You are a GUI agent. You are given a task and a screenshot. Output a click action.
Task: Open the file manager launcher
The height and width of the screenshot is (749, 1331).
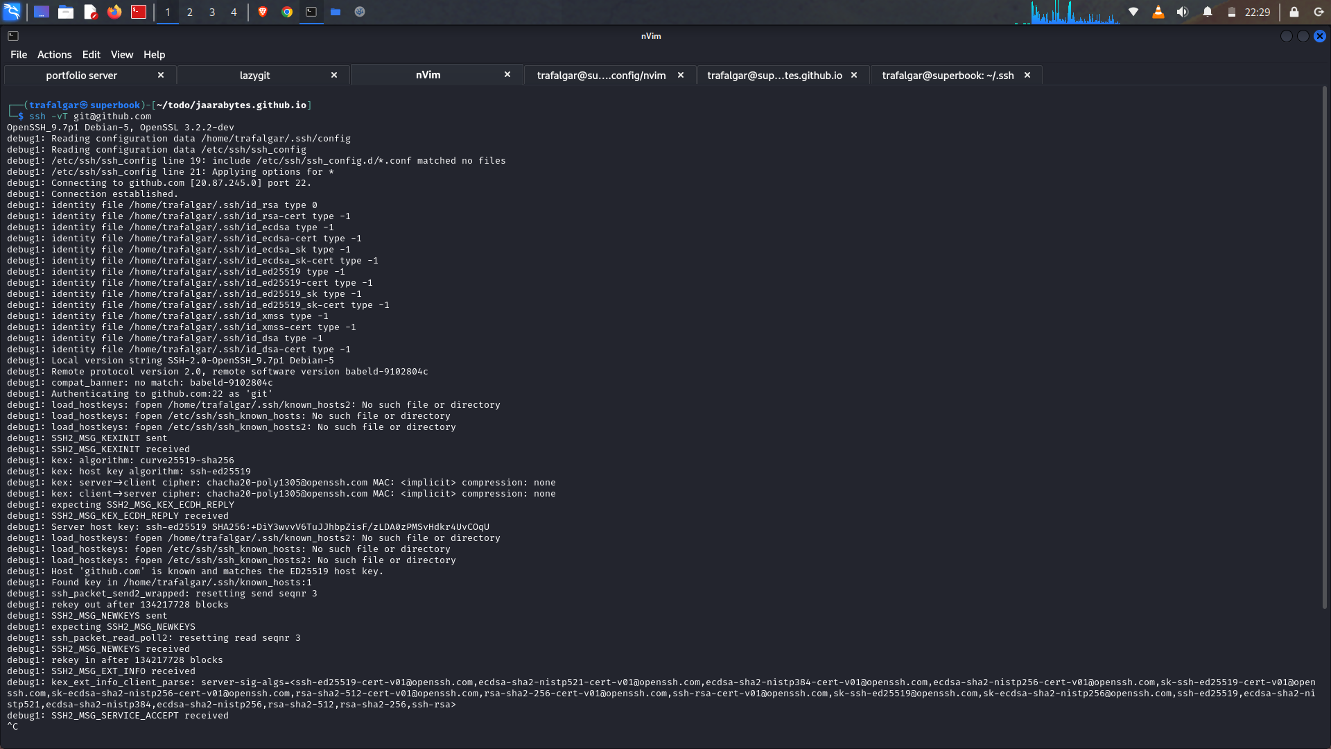pos(66,12)
